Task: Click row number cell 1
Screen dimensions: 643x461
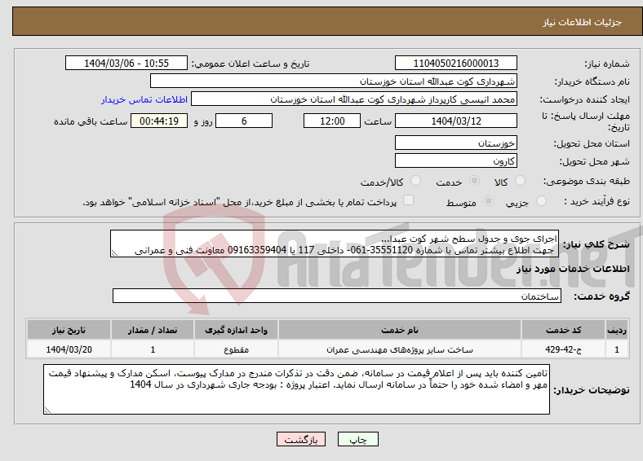Action: (x=617, y=349)
